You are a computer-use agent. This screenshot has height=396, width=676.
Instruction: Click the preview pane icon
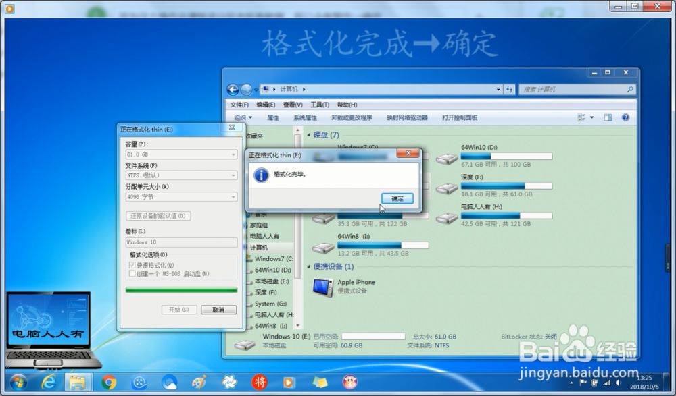[609, 117]
